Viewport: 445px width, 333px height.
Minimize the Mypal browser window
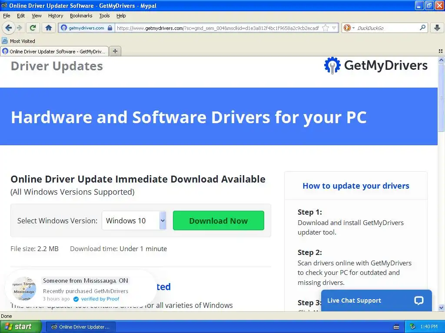point(419,5)
